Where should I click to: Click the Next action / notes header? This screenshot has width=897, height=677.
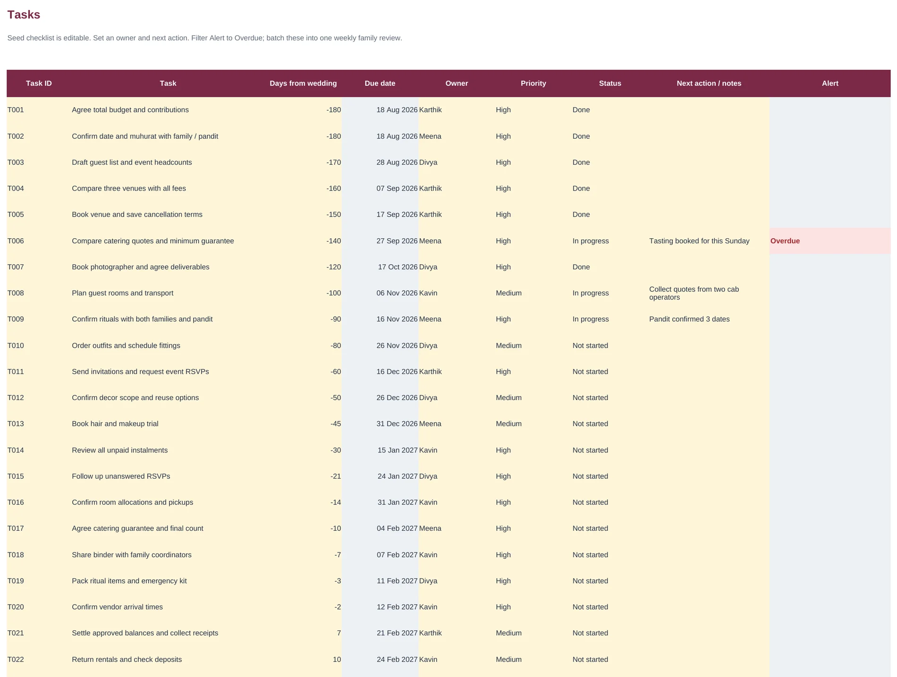click(709, 84)
